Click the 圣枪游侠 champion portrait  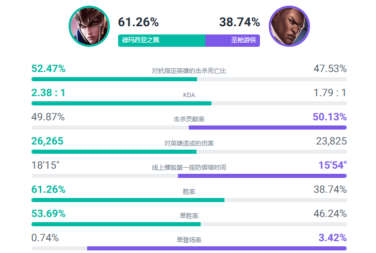click(289, 26)
